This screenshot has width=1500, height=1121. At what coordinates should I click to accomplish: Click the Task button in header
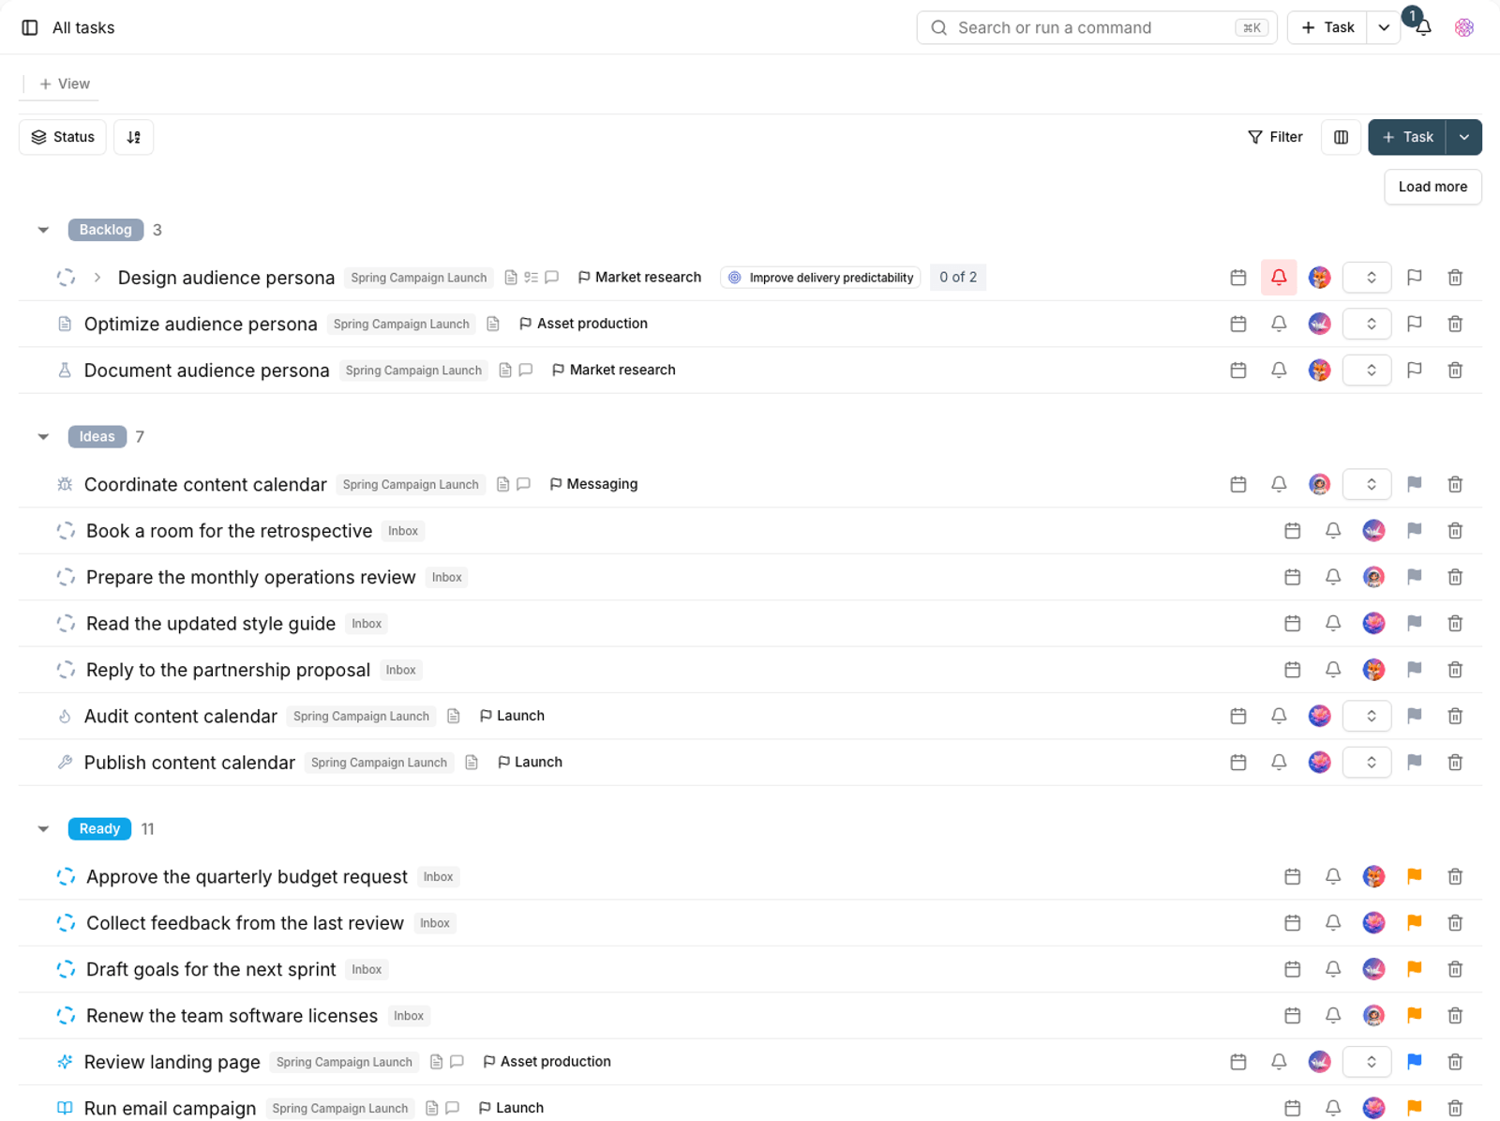[1327, 28]
